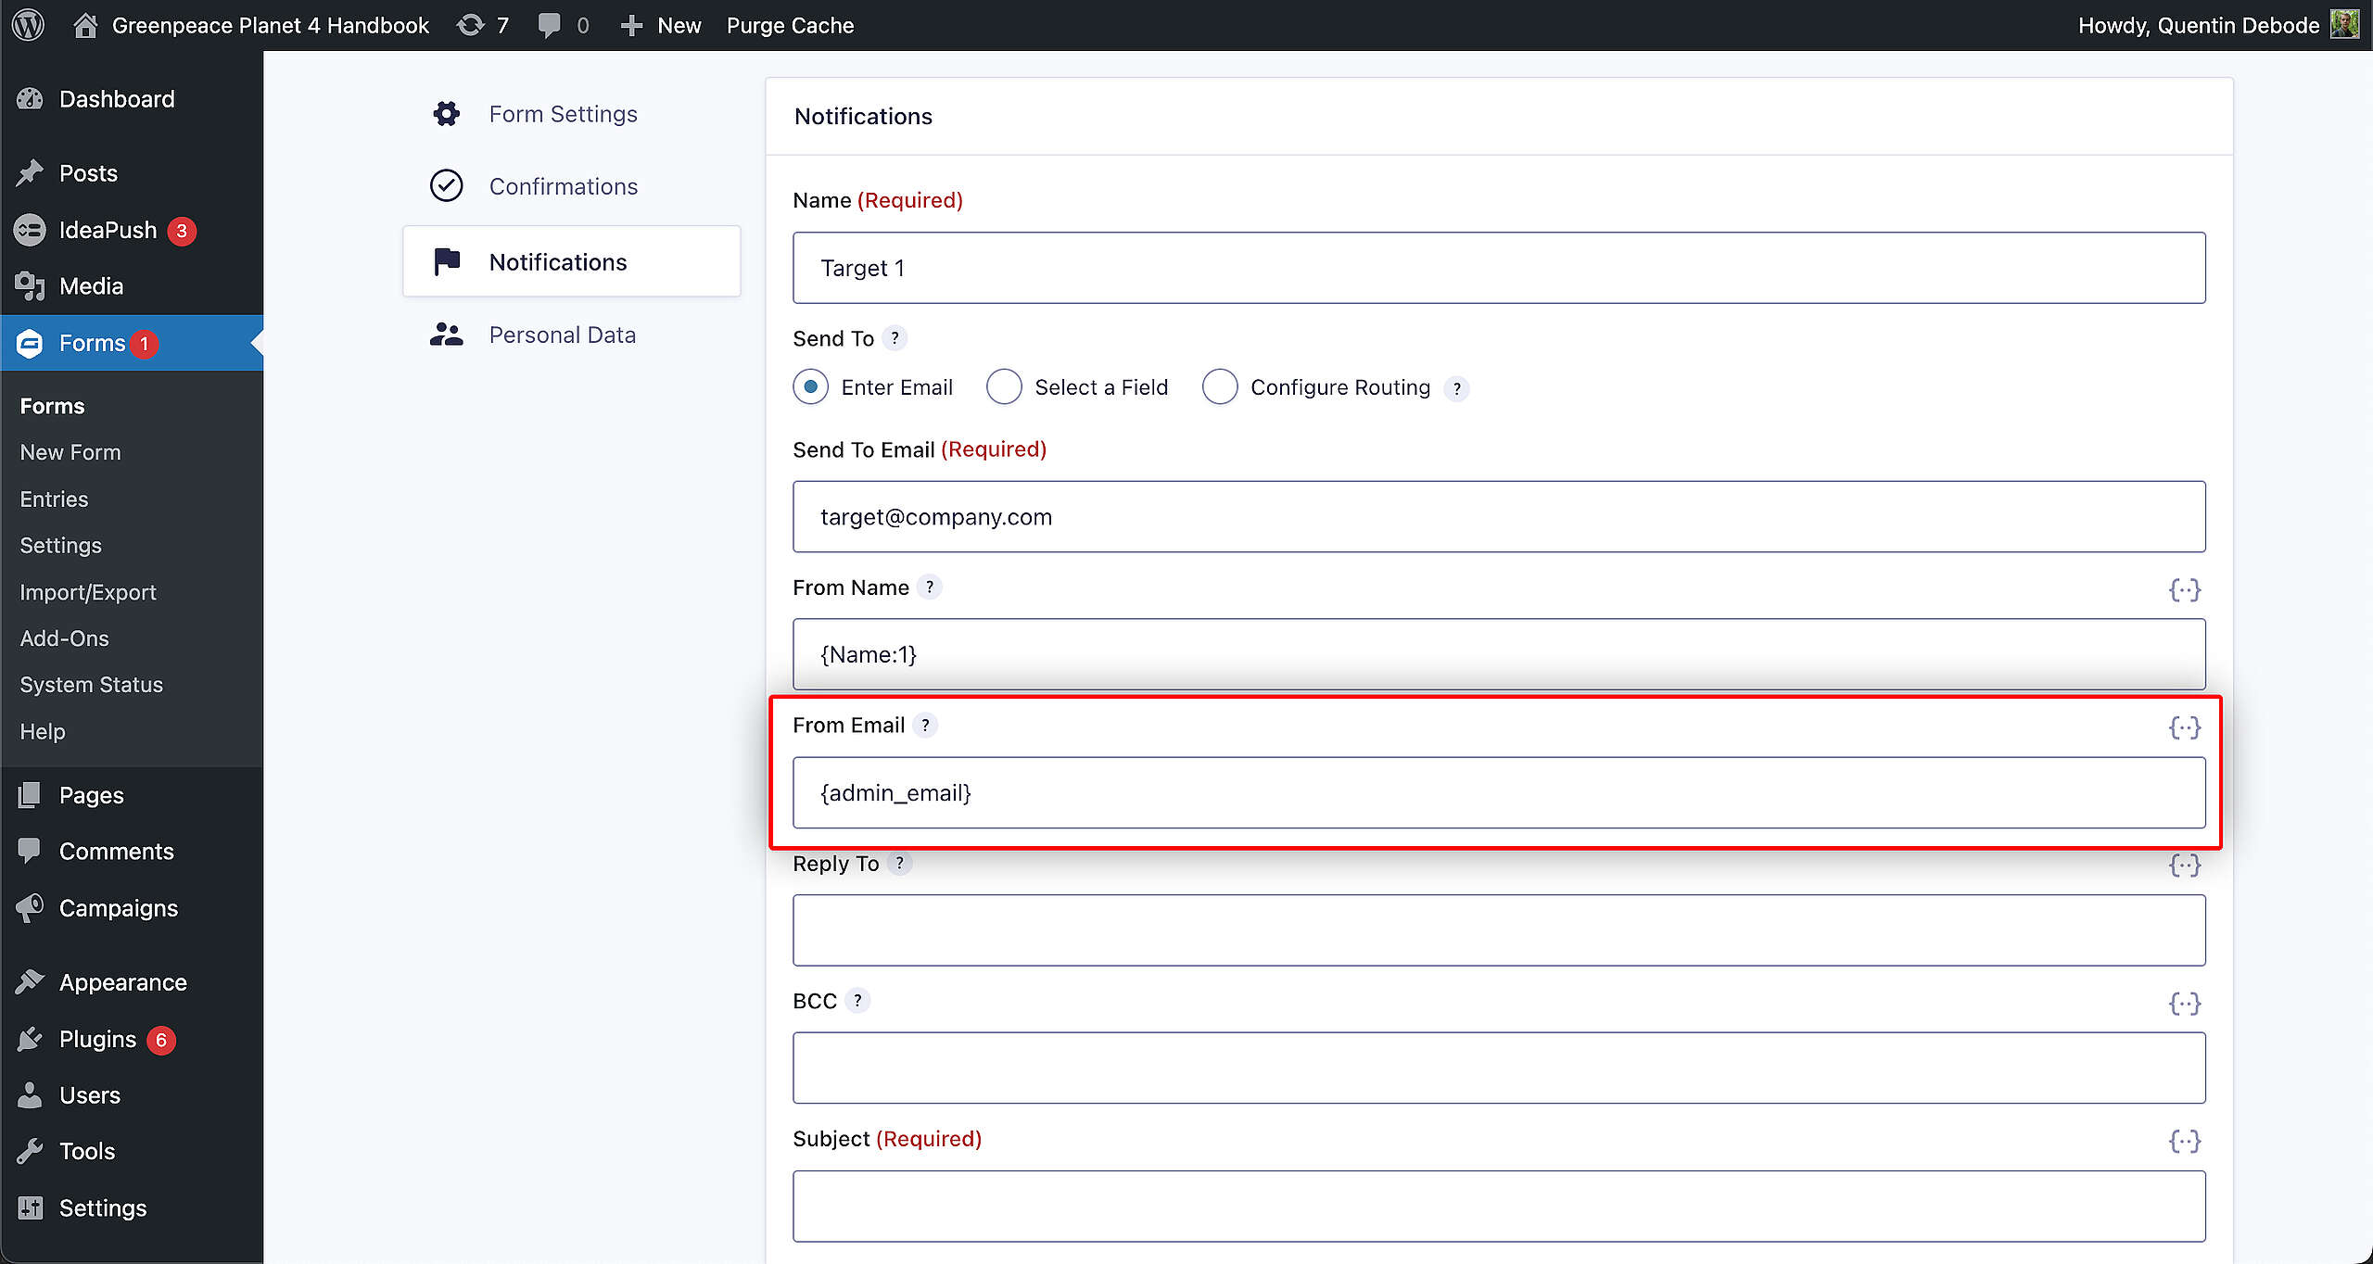The width and height of the screenshot is (2373, 1264).
Task: Click the Plugins update badge showing 6
Action: (x=161, y=1040)
